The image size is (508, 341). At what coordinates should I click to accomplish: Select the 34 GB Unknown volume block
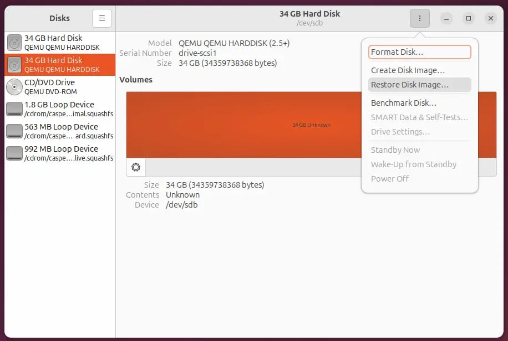pyautogui.click(x=244, y=125)
